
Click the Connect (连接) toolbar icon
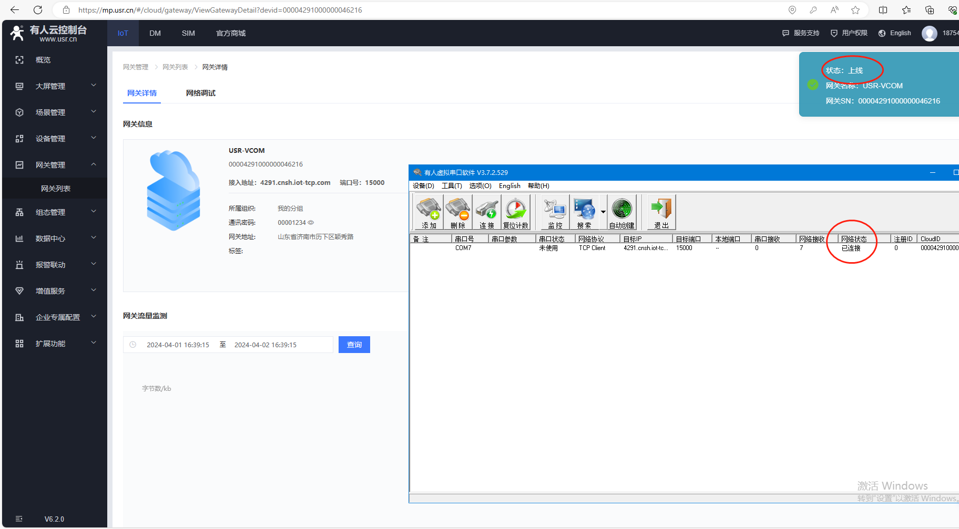(487, 212)
